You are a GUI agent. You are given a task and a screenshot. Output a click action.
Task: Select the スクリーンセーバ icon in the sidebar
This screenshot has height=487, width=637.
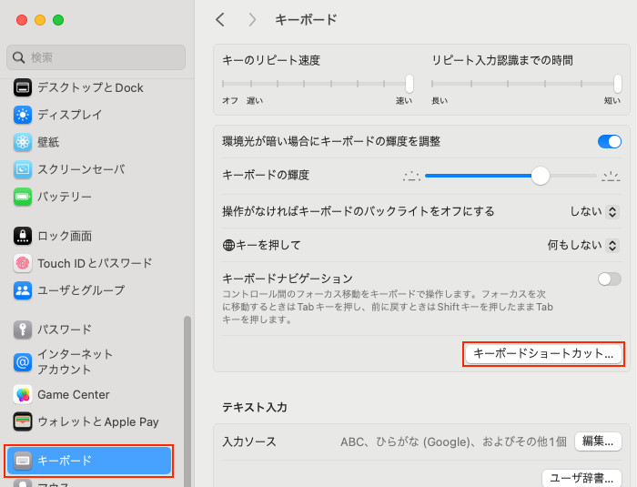click(23, 169)
